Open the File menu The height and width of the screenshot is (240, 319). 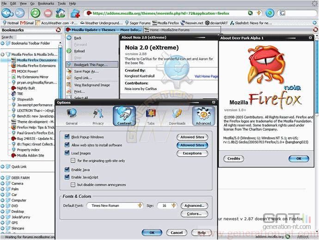click(4, 3)
